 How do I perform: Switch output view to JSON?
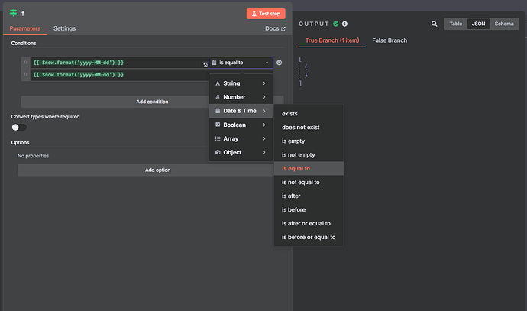(478, 24)
